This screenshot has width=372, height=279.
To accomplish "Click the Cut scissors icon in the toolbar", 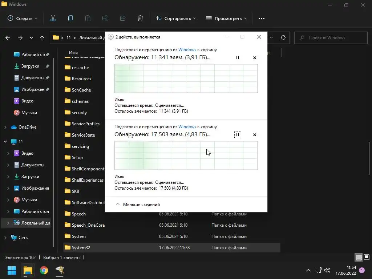I will [x=53, y=18].
